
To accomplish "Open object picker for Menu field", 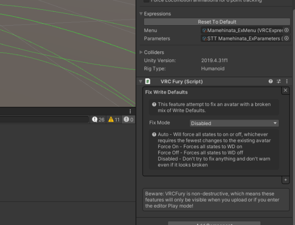I will click(287, 30).
